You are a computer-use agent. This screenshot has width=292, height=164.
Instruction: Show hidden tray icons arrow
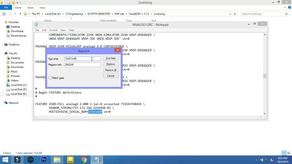256,160
